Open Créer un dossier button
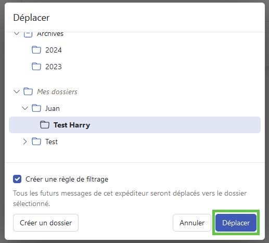This screenshot has height=243, width=269. (46, 223)
